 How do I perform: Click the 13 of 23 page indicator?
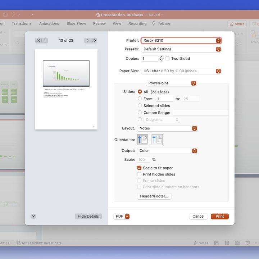point(66,40)
